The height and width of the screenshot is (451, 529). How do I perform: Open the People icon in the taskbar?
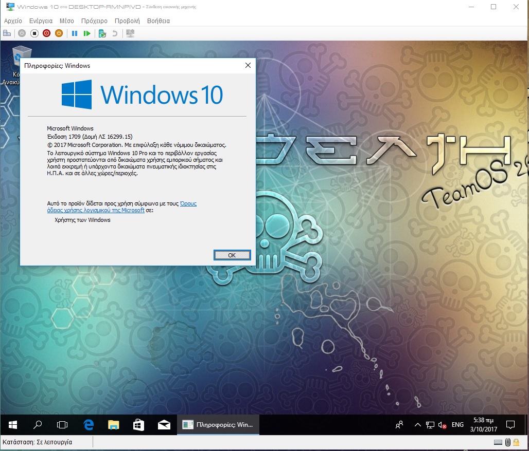pos(399,425)
